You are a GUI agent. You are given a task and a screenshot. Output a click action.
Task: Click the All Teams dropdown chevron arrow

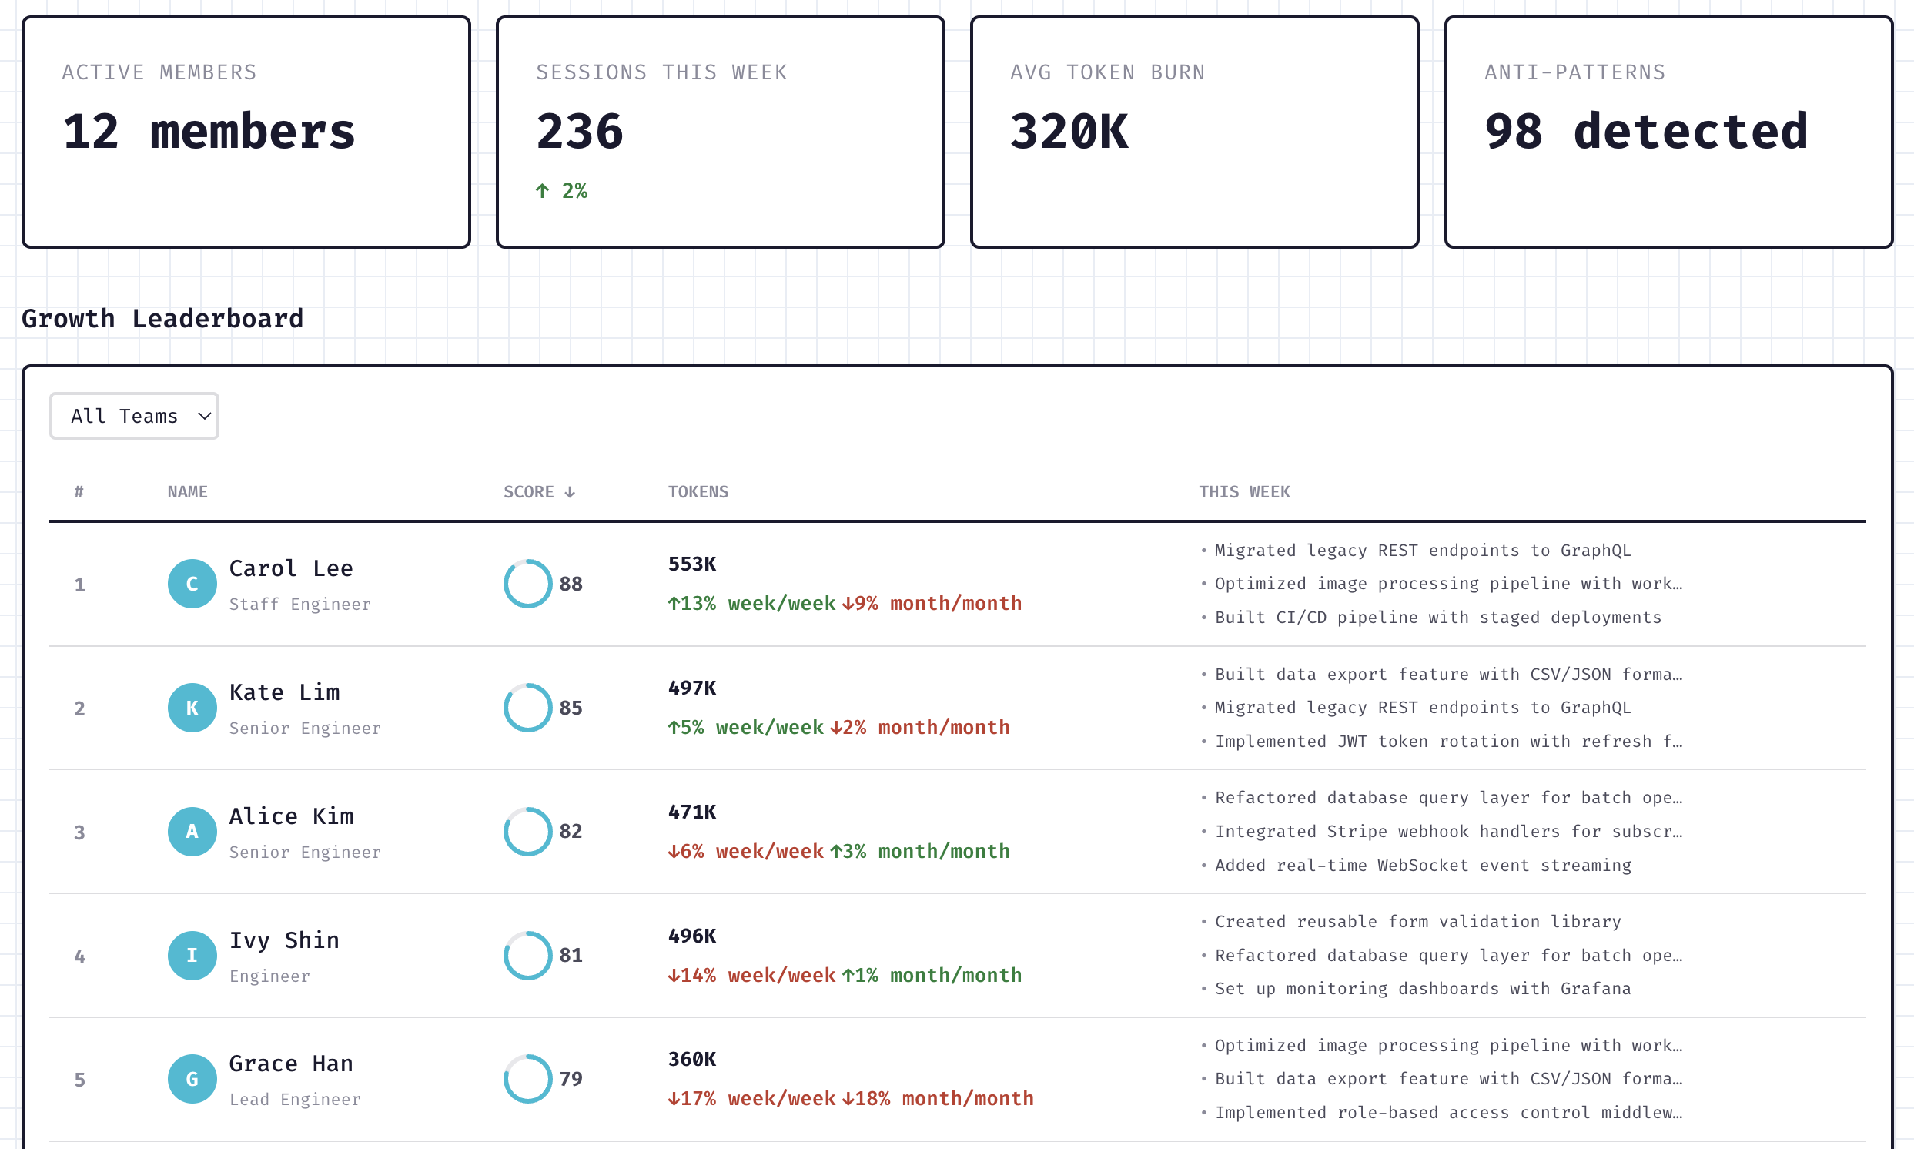coord(204,416)
